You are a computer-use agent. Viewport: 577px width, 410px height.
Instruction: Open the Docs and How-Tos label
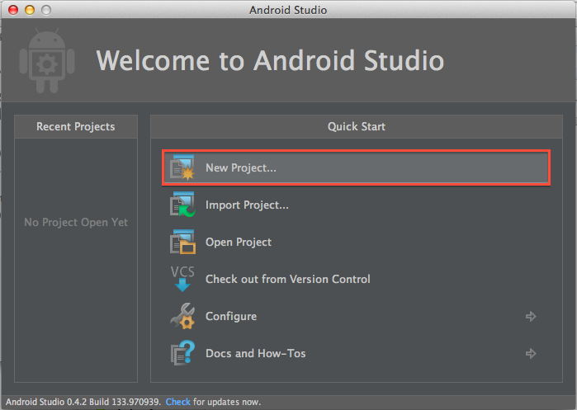[x=255, y=353]
